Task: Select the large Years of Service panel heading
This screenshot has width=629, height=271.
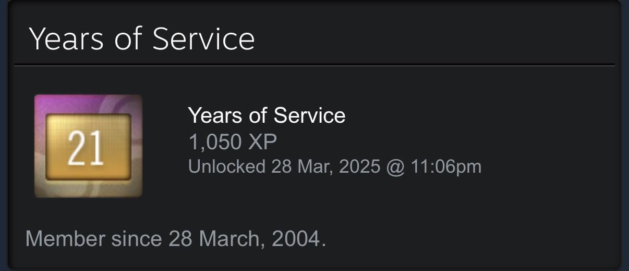Action: (141, 38)
